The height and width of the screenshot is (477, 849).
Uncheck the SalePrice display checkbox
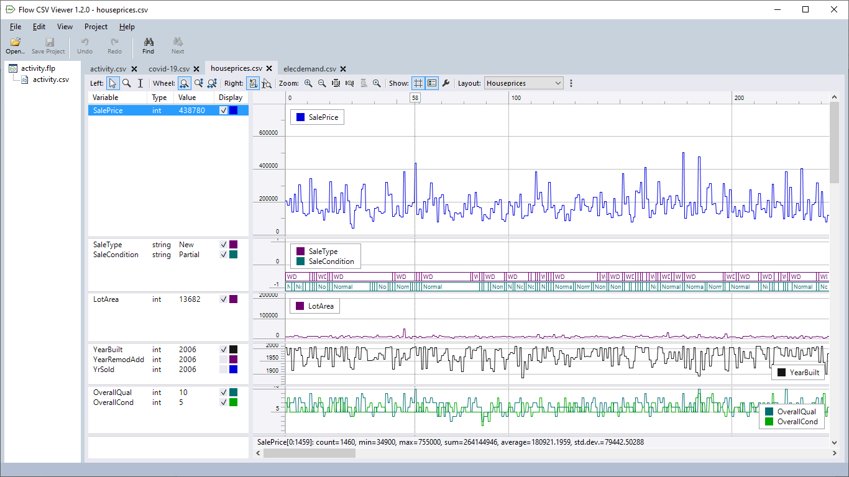[x=224, y=111]
